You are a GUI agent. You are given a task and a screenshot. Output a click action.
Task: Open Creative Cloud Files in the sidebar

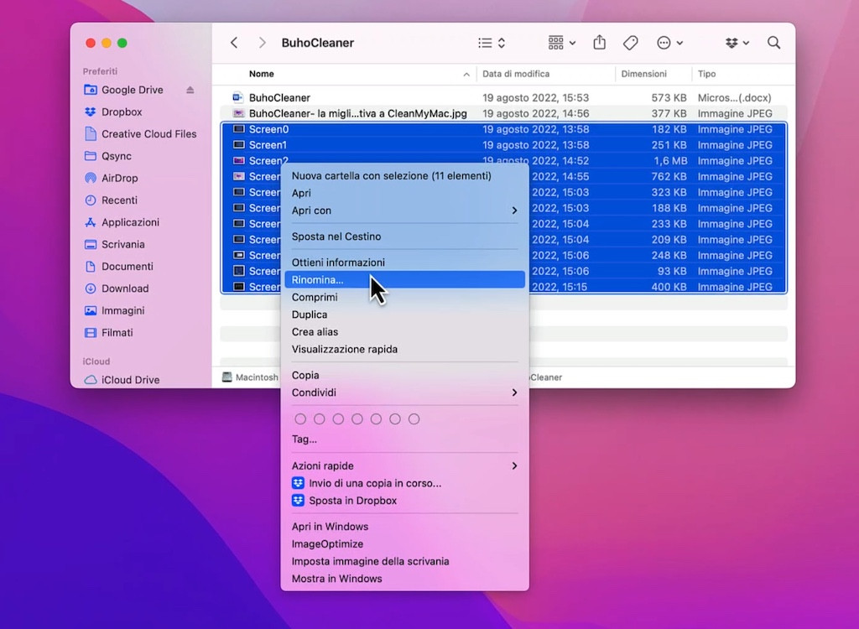pos(148,133)
